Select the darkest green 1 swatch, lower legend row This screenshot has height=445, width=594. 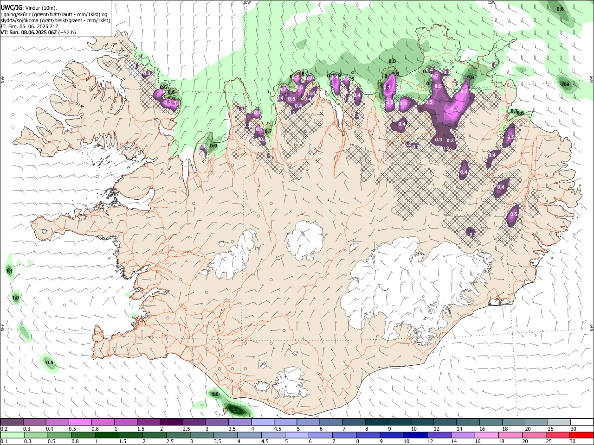pos(107,435)
